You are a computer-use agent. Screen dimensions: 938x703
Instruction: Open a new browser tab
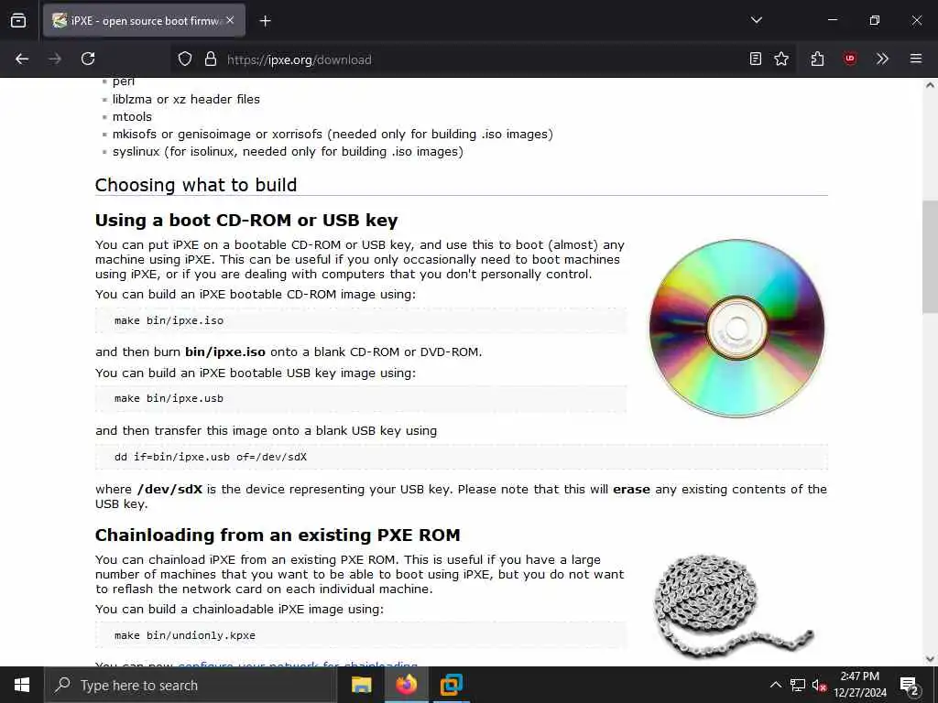[265, 21]
